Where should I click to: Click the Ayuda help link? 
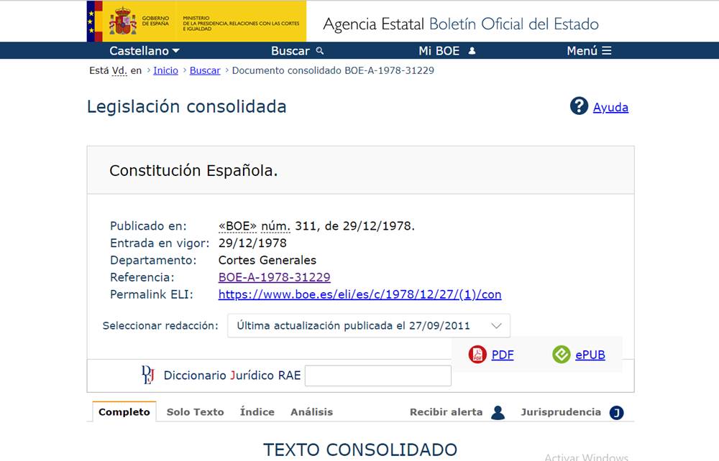[x=610, y=108]
